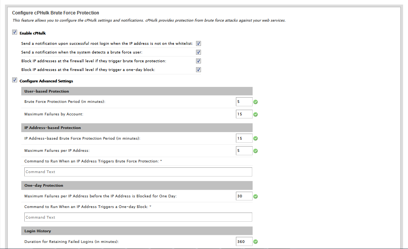The image size is (408, 249).
Task: Toggle firewall block for brute force protection
Action: click(198, 61)
